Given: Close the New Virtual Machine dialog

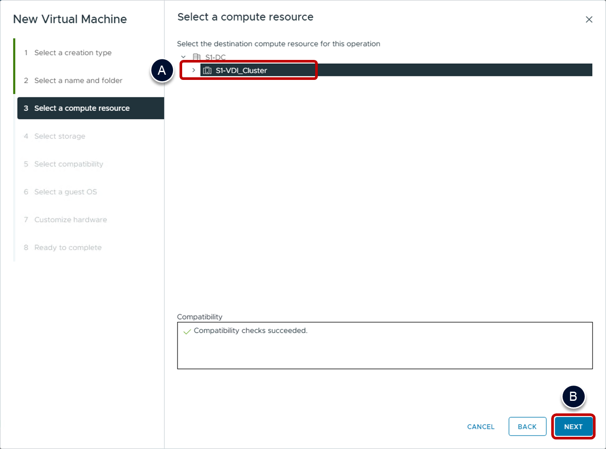Looking at the screenshot, I should 589,20.
